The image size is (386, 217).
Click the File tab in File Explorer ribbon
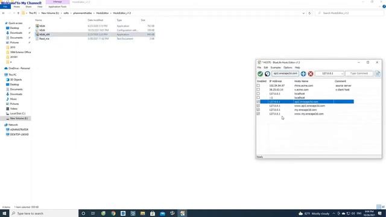point(5,7)
